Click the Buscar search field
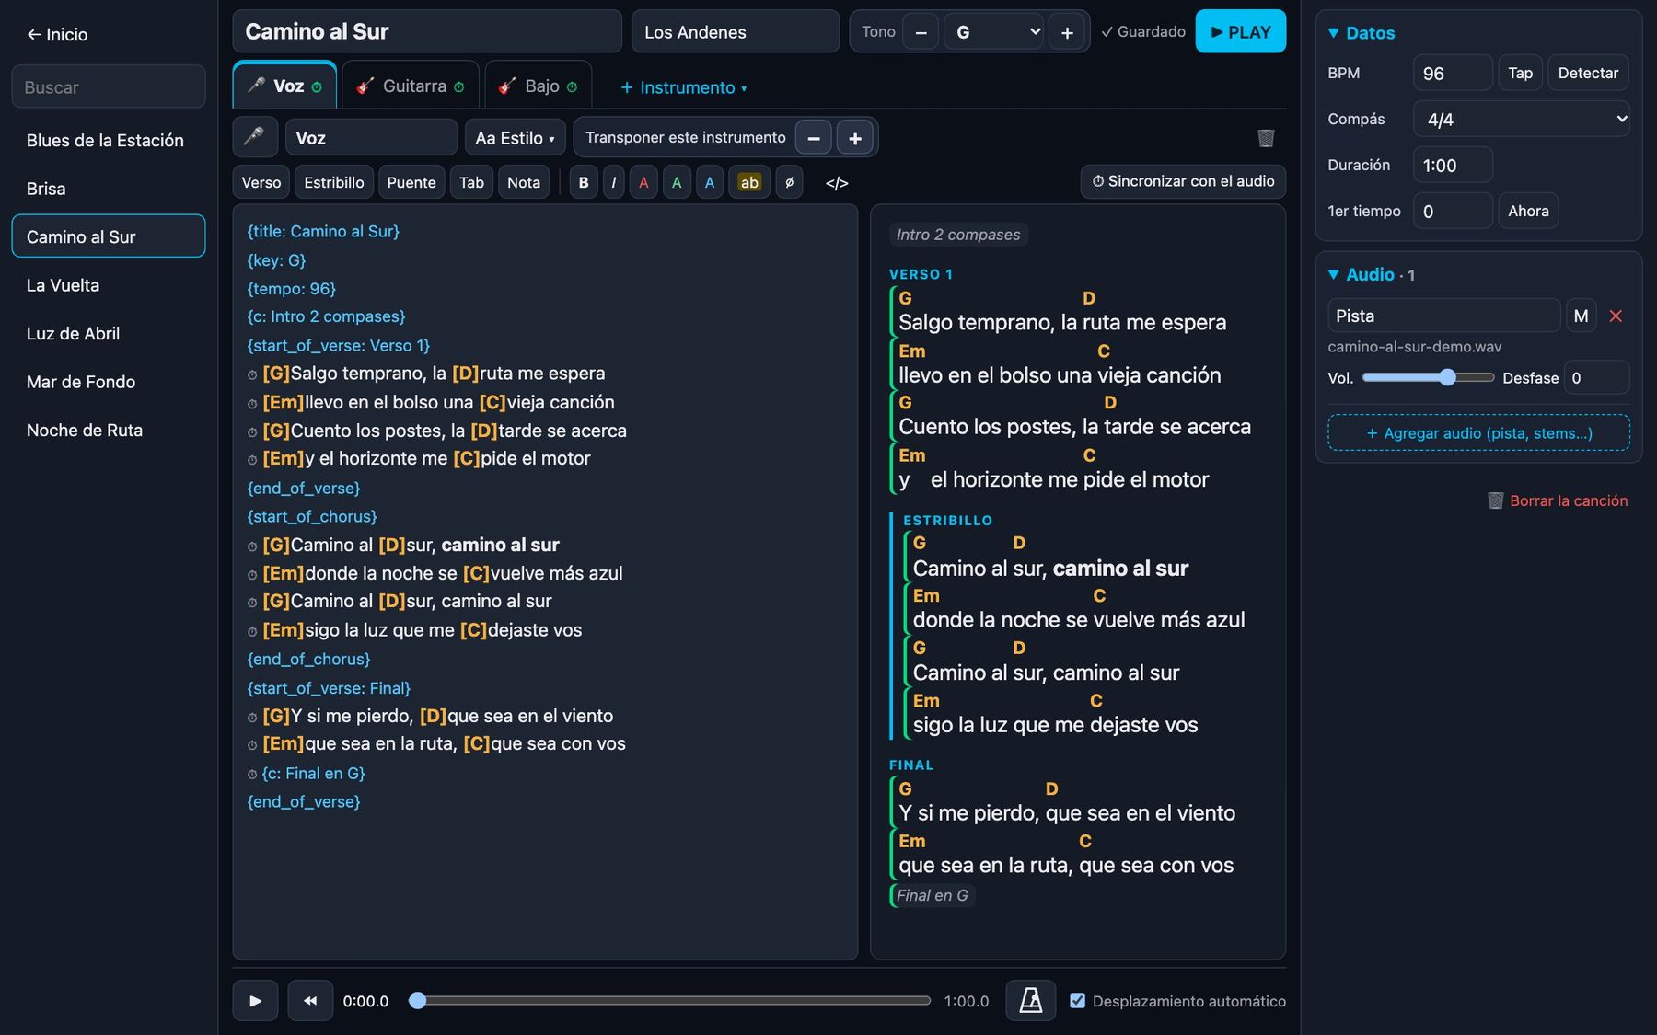This screenshot has width=1657, height=1035. pos(109,86)
